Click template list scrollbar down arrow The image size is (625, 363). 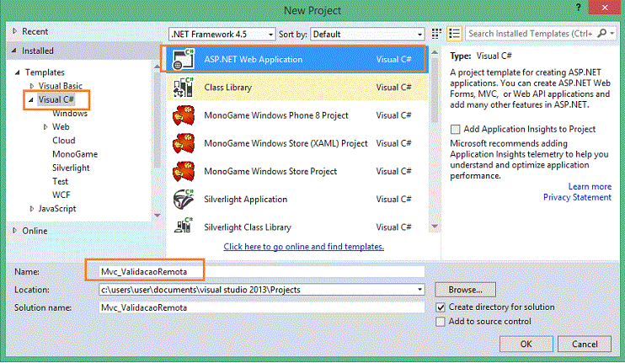[435, 227]
